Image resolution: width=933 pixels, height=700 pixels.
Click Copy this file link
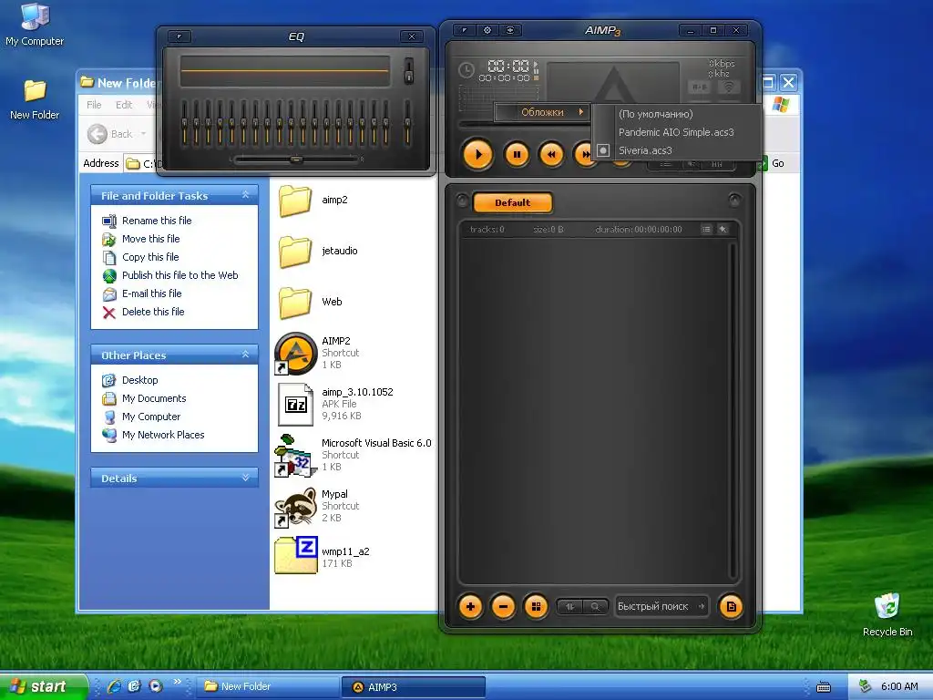tap(150, 257)
